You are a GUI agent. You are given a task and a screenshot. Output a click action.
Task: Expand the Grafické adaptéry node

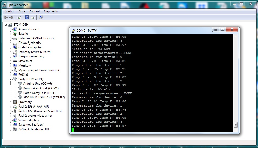(11, 48)
